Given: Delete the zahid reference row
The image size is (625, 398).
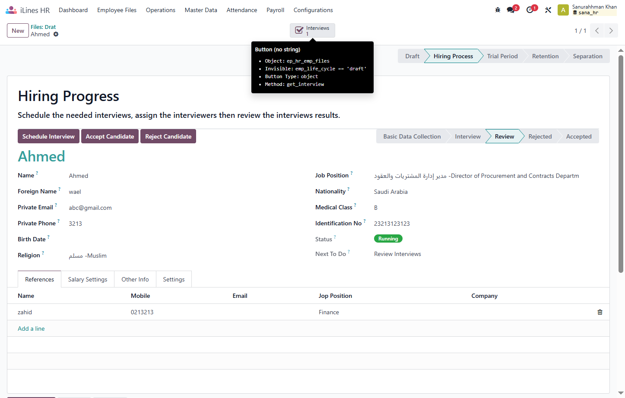Looking at the screenshot, I should point(600,312).
